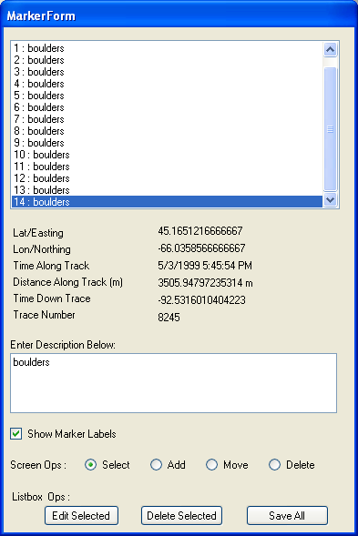Choose the Add screen ops radio button
This screenshot has width=358, height=536.
pyautogui.click(x=156, y=464)
